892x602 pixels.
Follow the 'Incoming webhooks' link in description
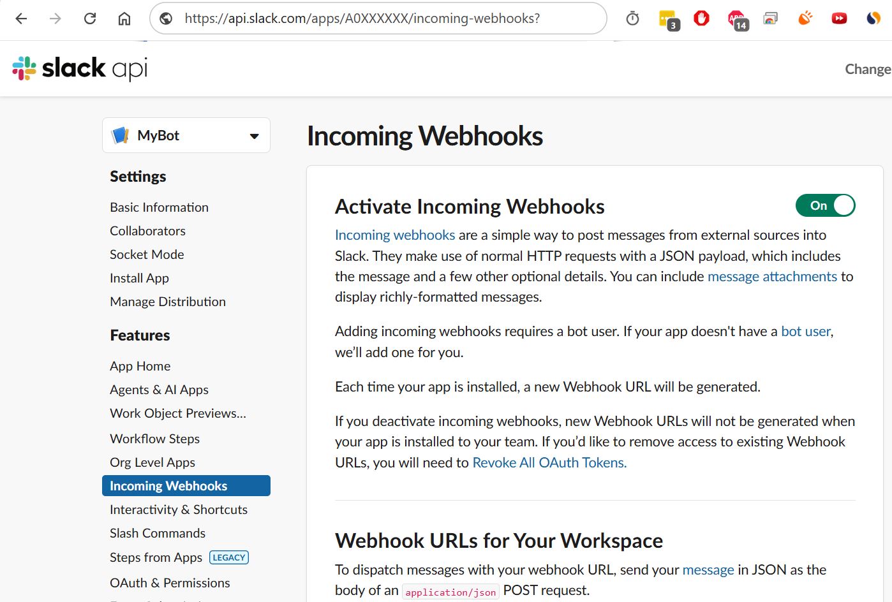tap(395, 235)
